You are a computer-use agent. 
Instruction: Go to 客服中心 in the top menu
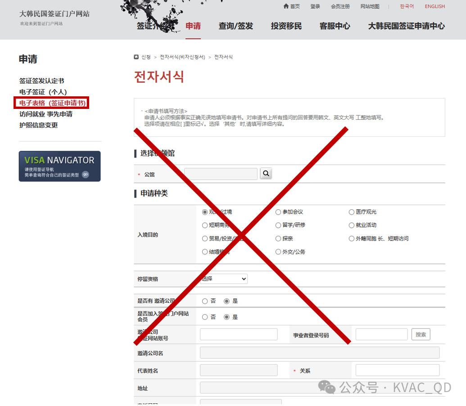point(335,26)
